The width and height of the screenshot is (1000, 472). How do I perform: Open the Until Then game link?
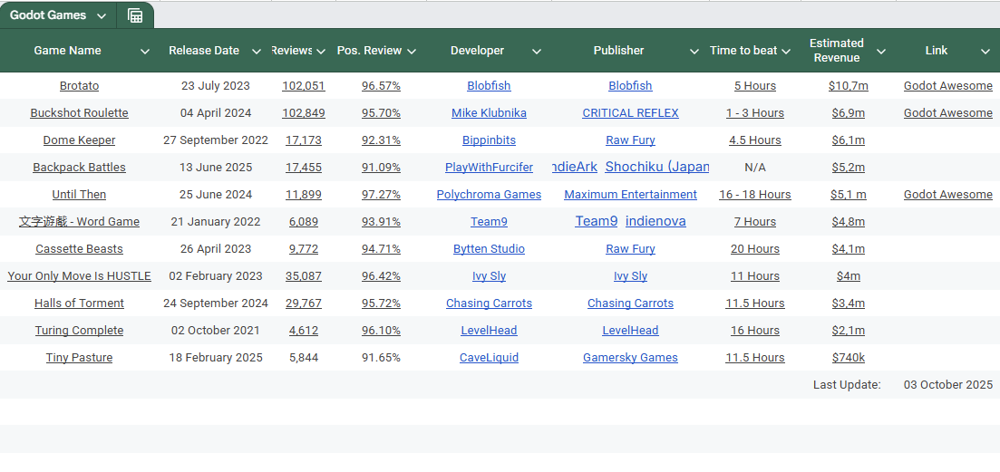(79, 195)
